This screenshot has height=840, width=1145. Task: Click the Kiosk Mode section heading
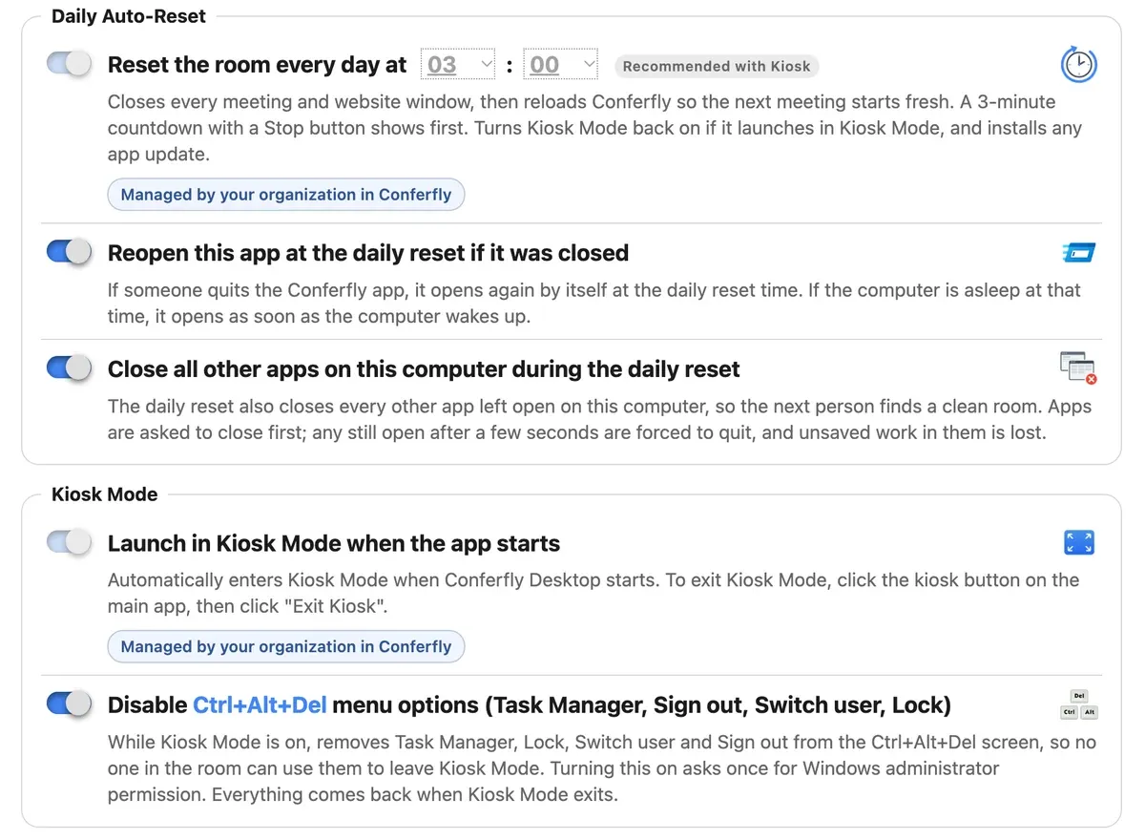tap(105, 494)
